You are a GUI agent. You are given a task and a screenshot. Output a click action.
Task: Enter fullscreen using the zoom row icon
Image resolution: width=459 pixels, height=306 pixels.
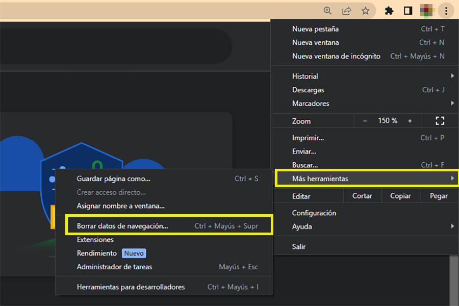tap(440, 121)
